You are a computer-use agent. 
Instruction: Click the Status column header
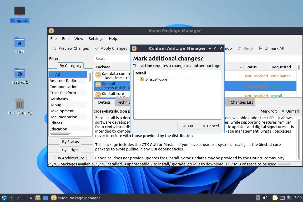(x=257, y=67)
